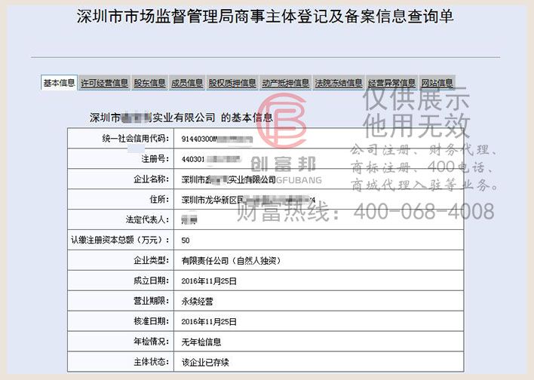Click the 成立日期 label
The image size is (534, 380).
pos(151,280)
